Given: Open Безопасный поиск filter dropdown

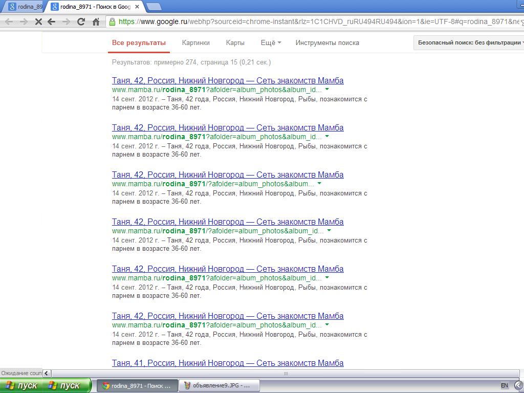Looking at the screenshot, I should pyautogui.click(x=470, y=43).
